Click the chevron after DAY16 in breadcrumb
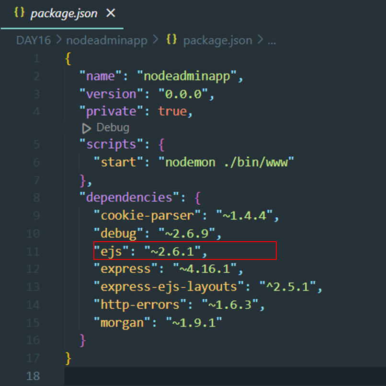 pos(58,40)
